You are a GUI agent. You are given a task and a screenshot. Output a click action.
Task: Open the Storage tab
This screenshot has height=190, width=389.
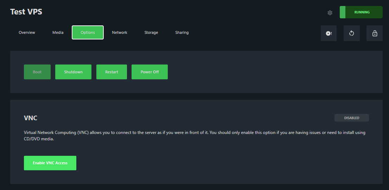(x=151, y=32)
